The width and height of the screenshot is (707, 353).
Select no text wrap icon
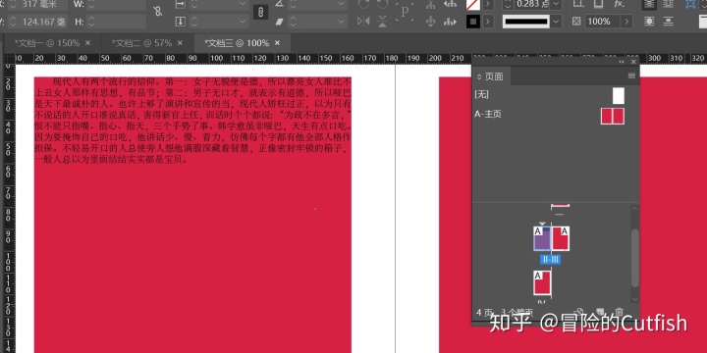[649, 4]
